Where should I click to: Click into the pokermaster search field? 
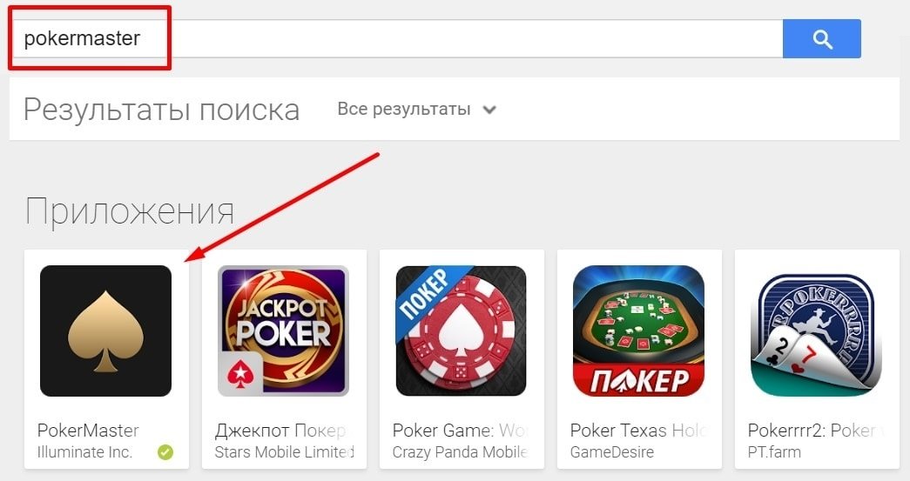(397, 39)
